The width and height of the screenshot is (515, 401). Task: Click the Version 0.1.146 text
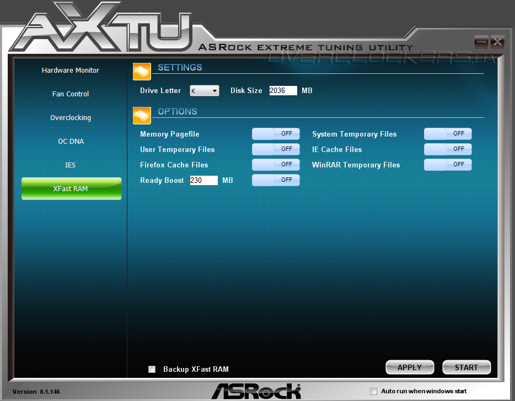pos(36,392)
